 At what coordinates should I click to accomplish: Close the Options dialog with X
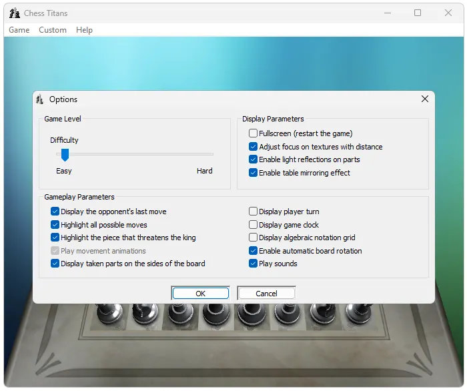coord(425,99)
